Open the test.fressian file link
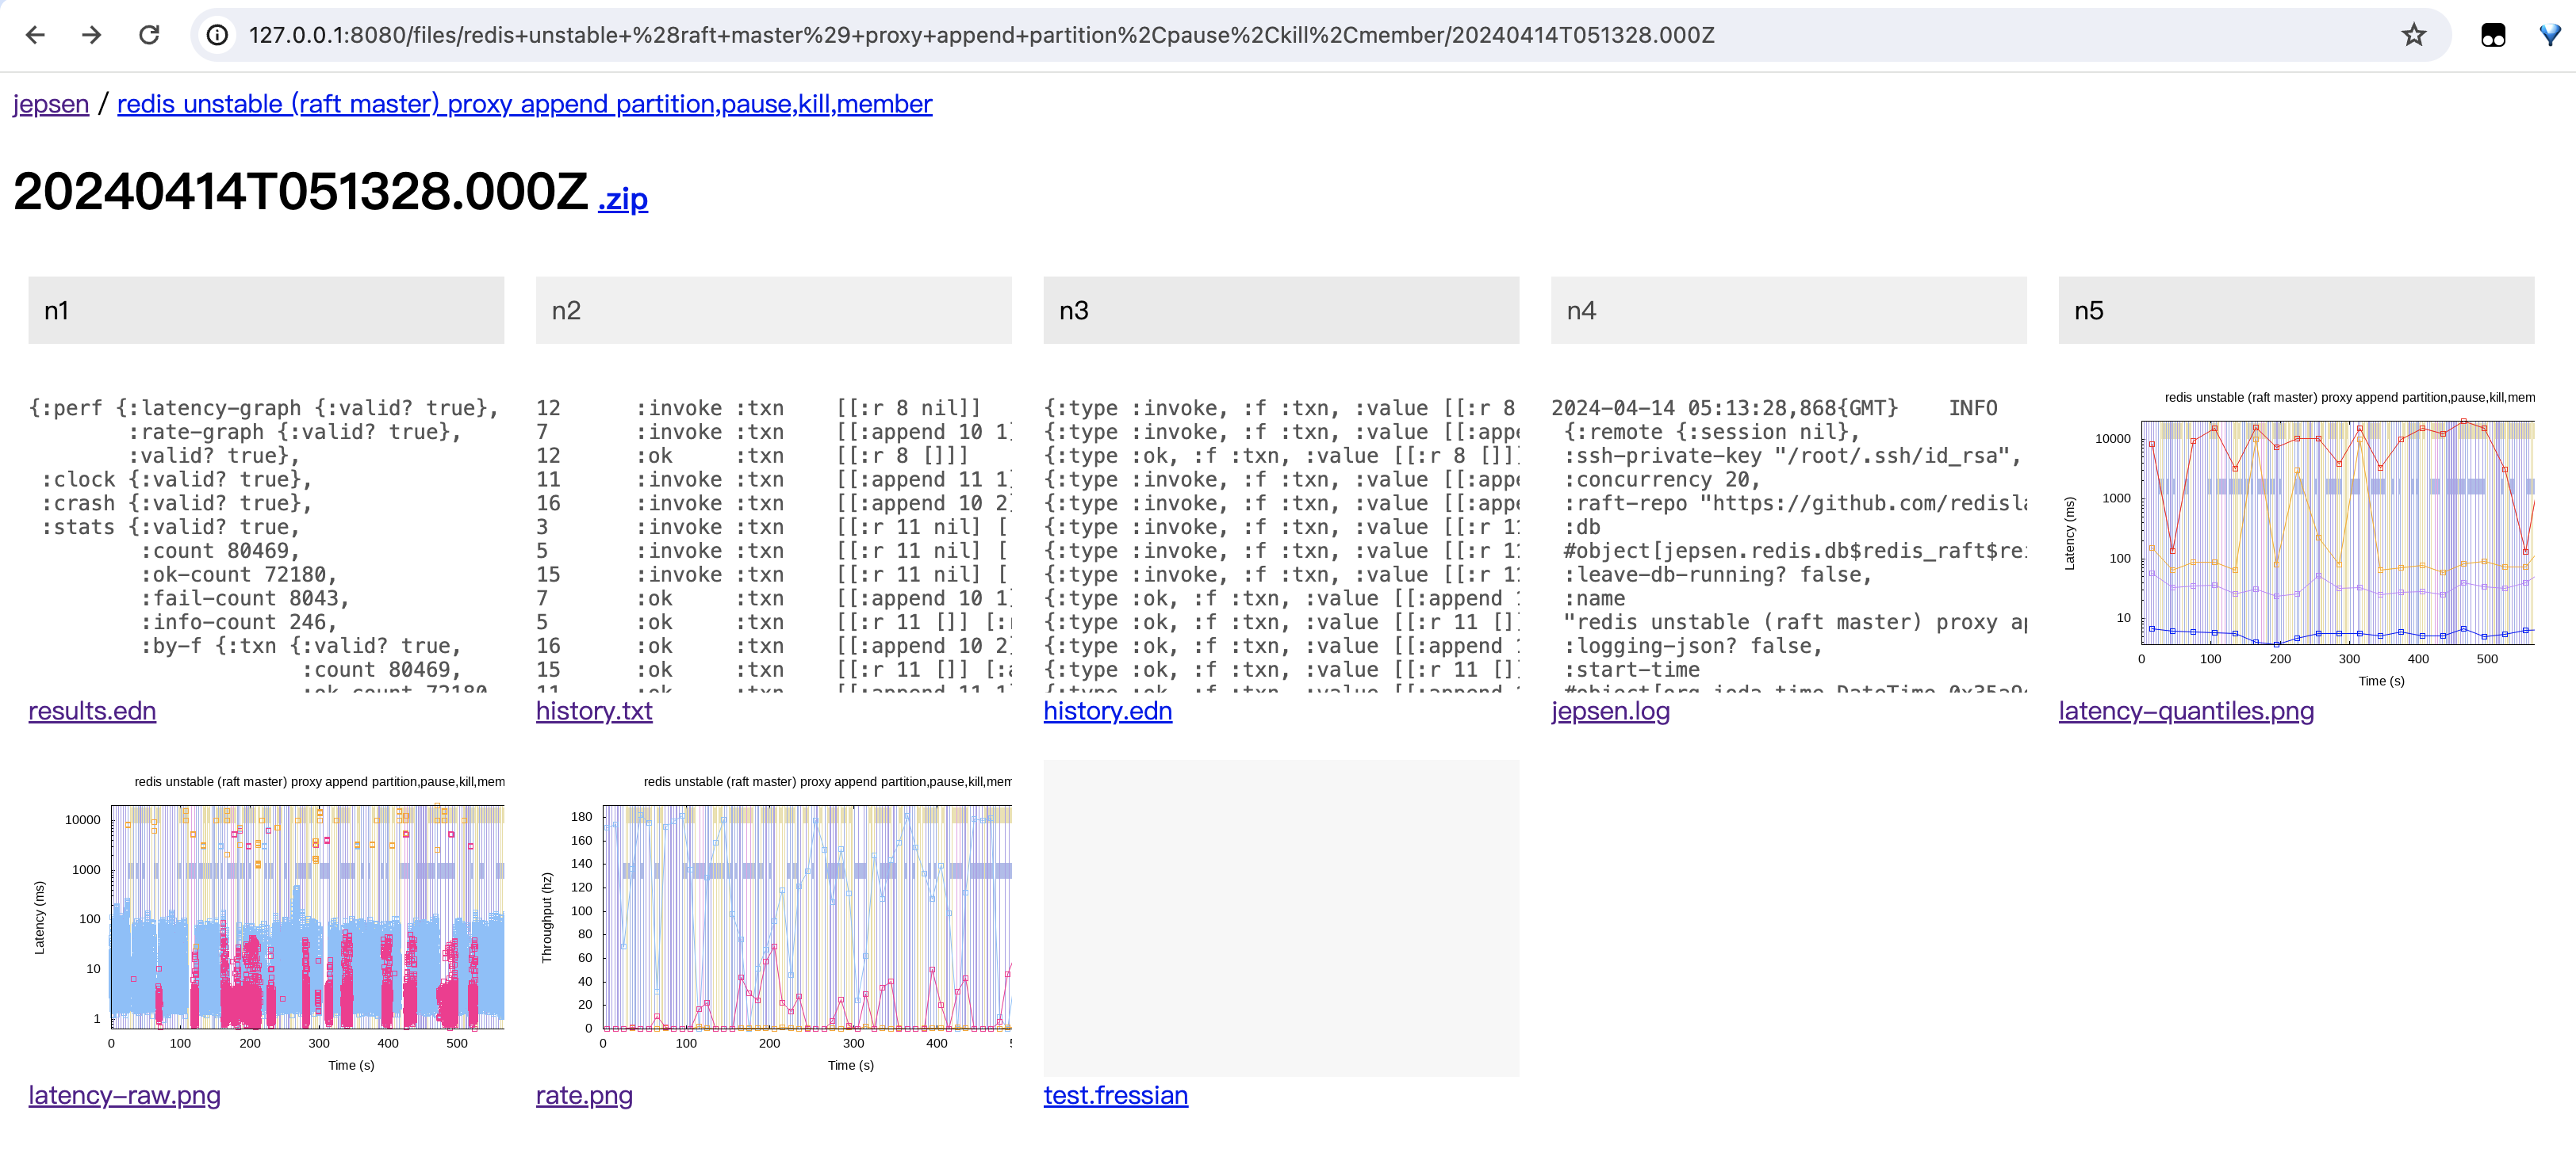The height and width of the screenshot is (1149, 2576). point(1116,1095)
